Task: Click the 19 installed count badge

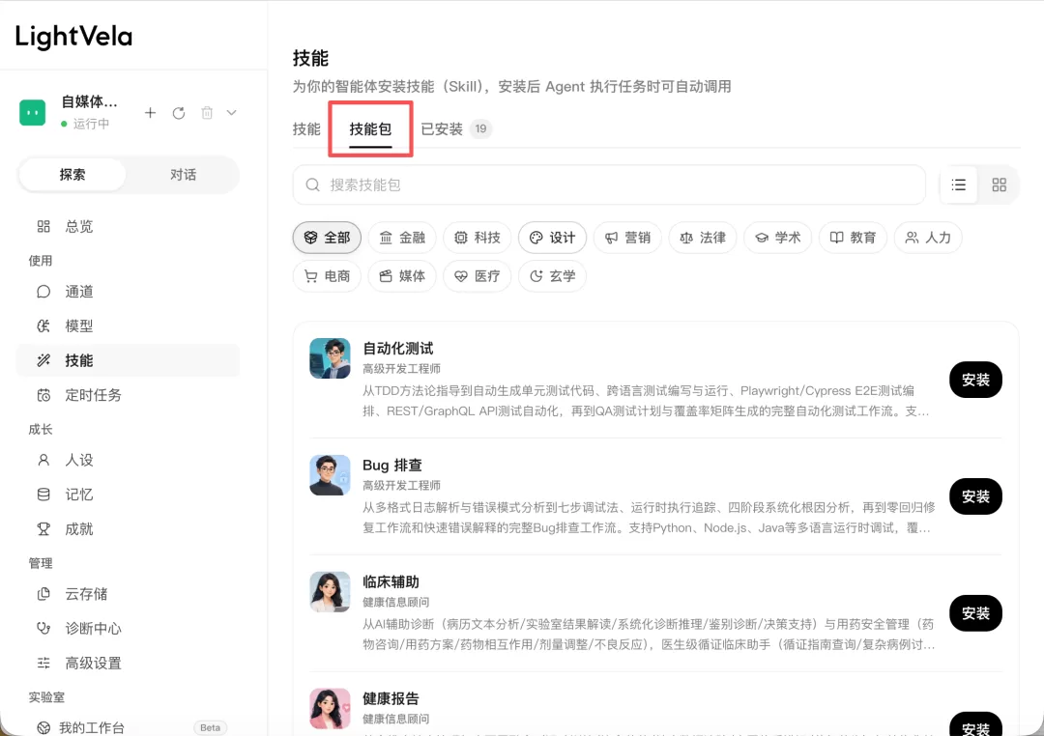Action: 480,129
